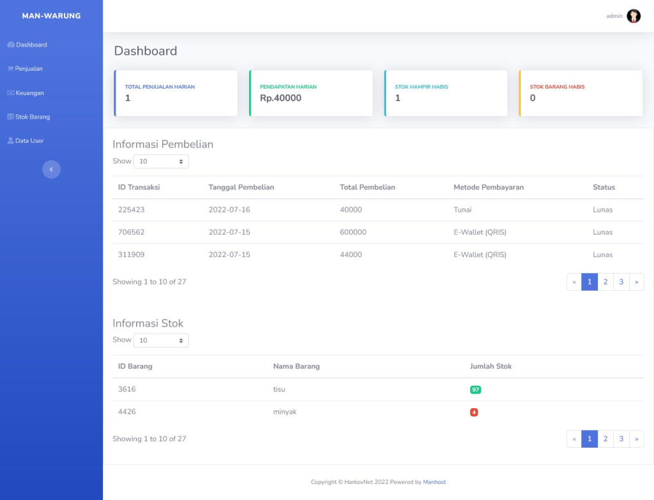Open the Manhost link in the footer

(x=434, y=482)
